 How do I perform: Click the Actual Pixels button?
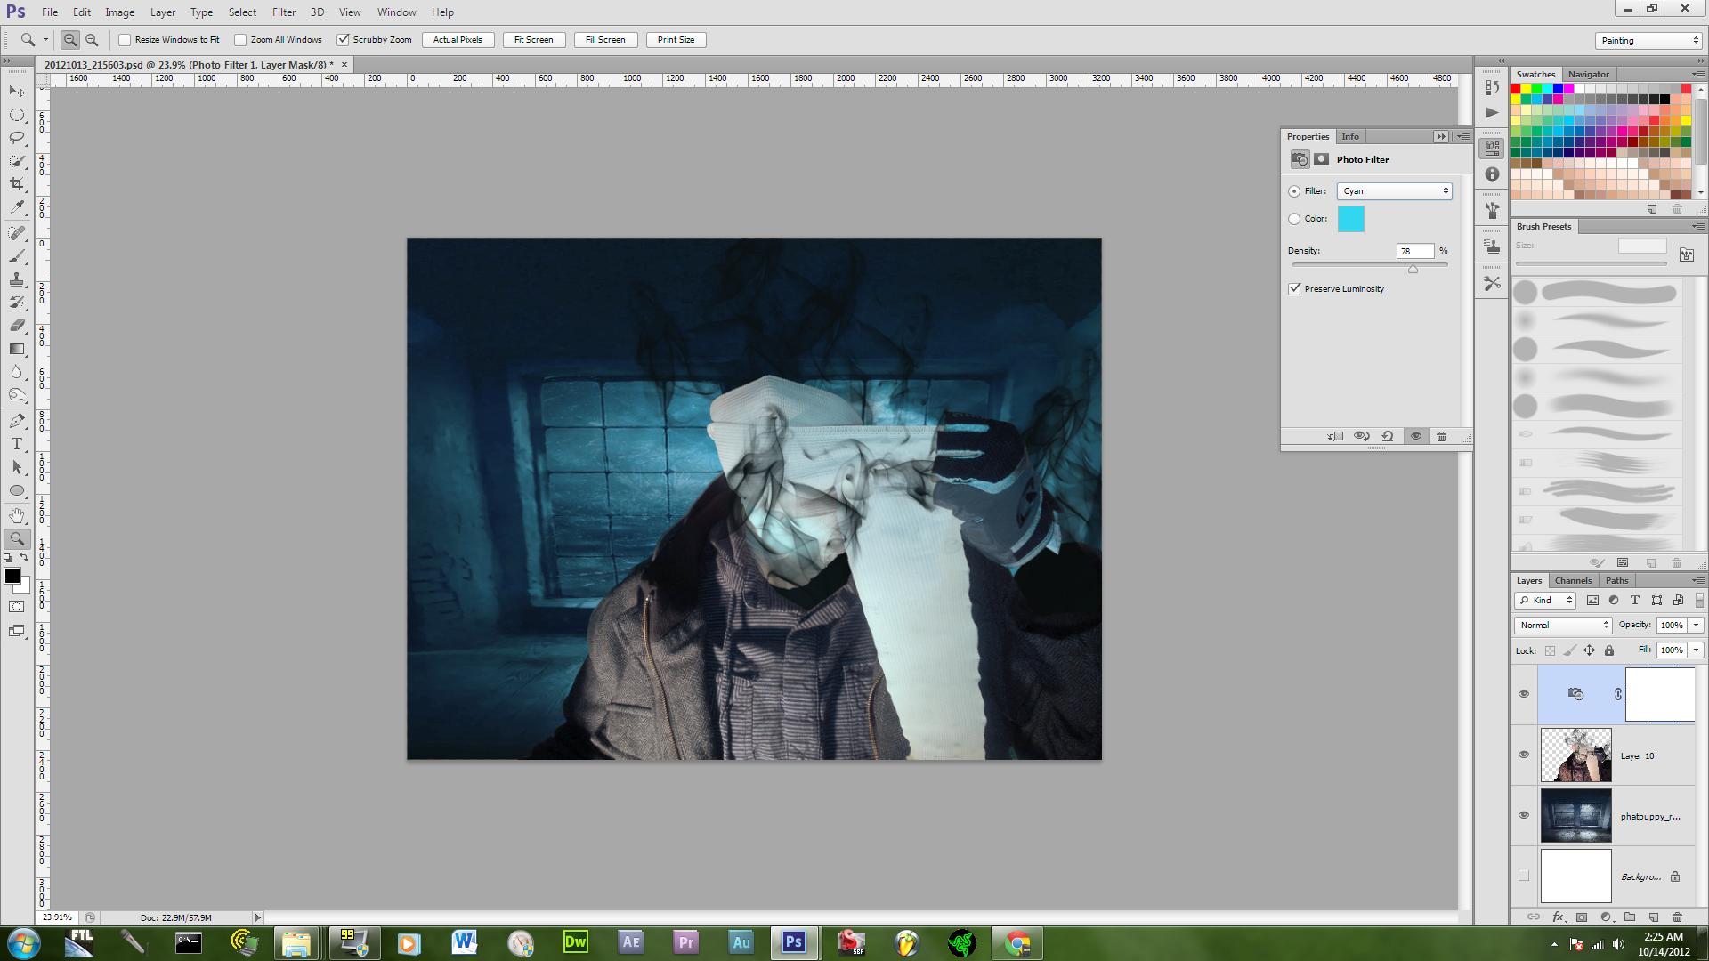coord(458,40)
